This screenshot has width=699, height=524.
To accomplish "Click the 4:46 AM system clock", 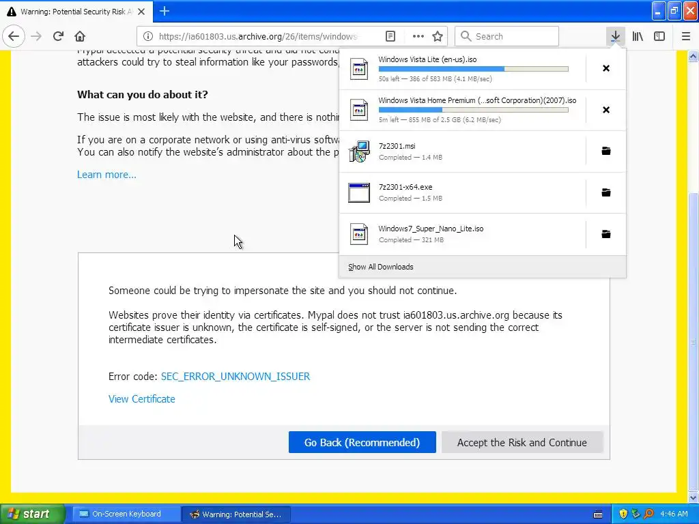I will click(674, 514).
